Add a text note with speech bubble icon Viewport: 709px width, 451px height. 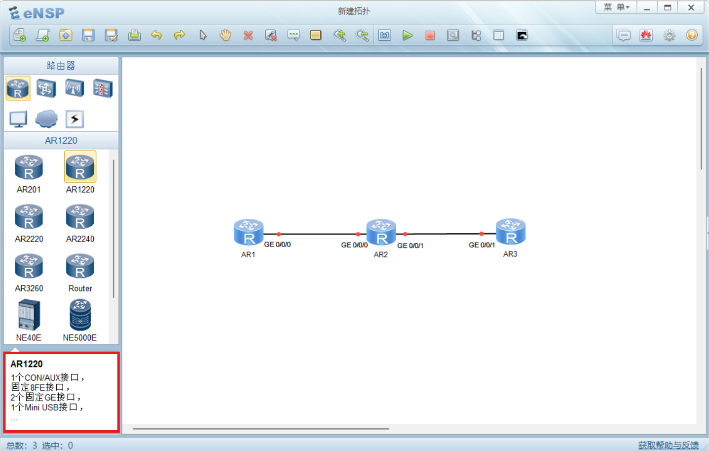point(294,35)
